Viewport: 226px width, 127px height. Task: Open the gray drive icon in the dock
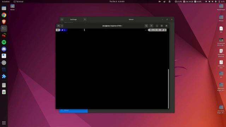4,85
